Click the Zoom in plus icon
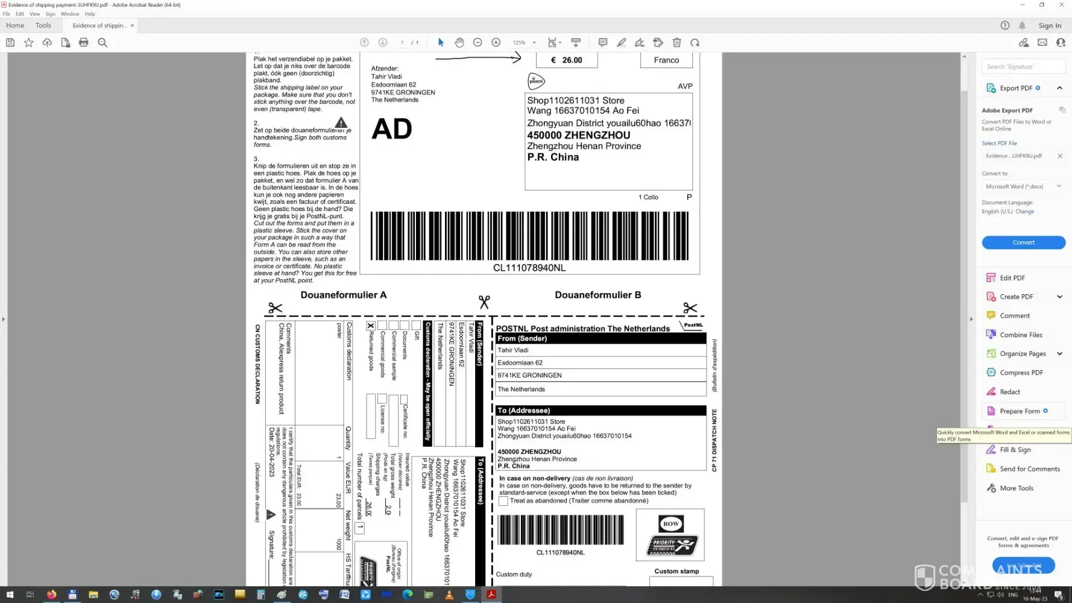This screenshot has height=603, width=1072. 496,42
